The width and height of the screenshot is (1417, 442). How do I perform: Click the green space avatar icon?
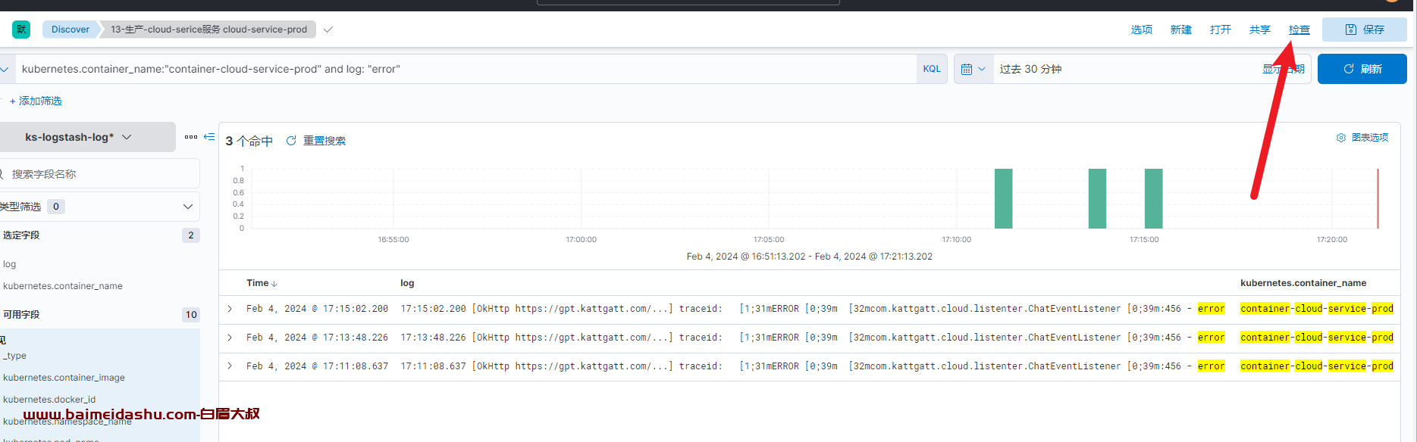coord(21,30)
